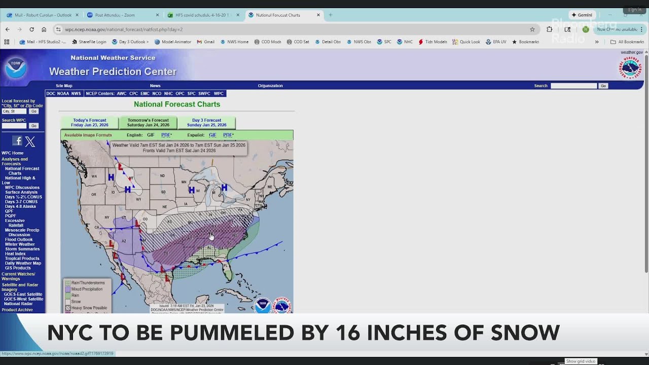
Task: Click the City, St local forecast field
Action: point(14,112)
